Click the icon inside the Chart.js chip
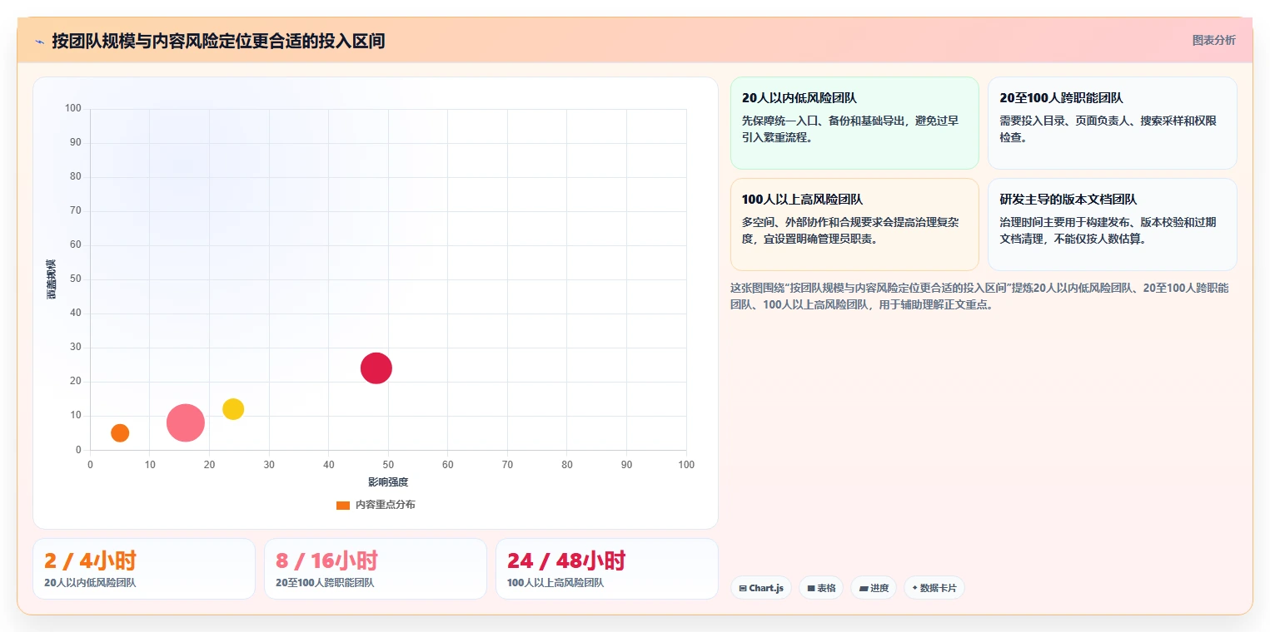1270x632 pixels. click(x=743, y=588)
